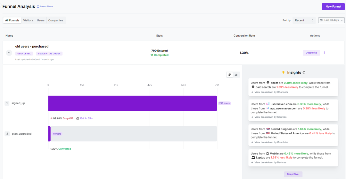Click the plan_upgraded funnel bar
This screenshot has height=179, width=346.
pyautogui.click(x=133, y=134)
